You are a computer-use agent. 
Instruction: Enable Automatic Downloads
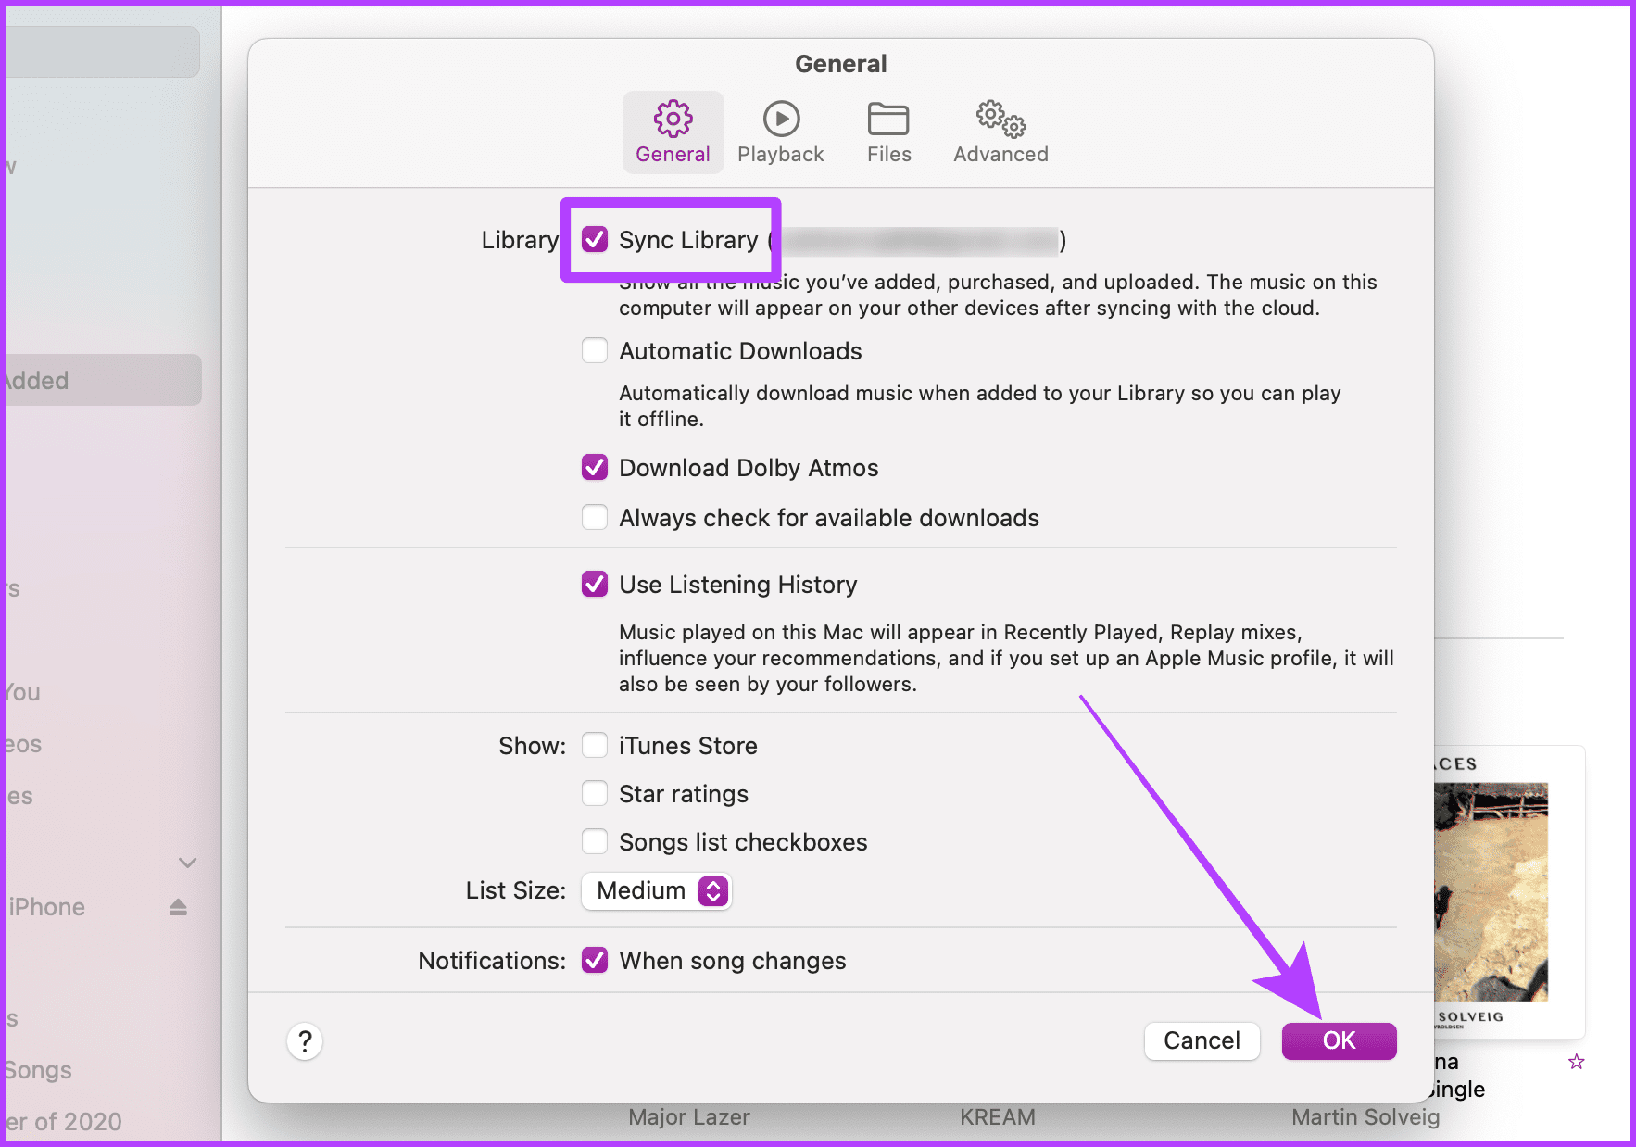click(x=595, y=350)
